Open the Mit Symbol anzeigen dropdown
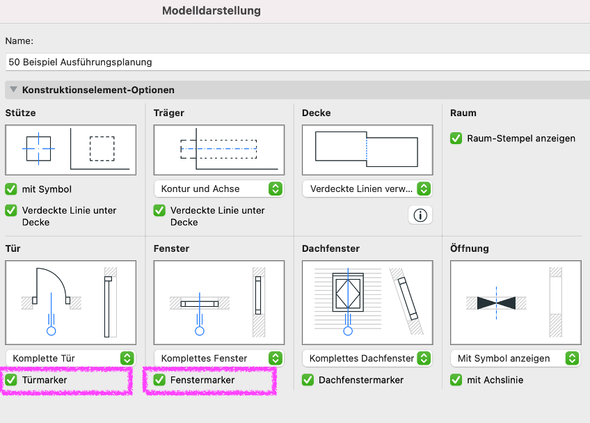 click(x=516, y=358)
